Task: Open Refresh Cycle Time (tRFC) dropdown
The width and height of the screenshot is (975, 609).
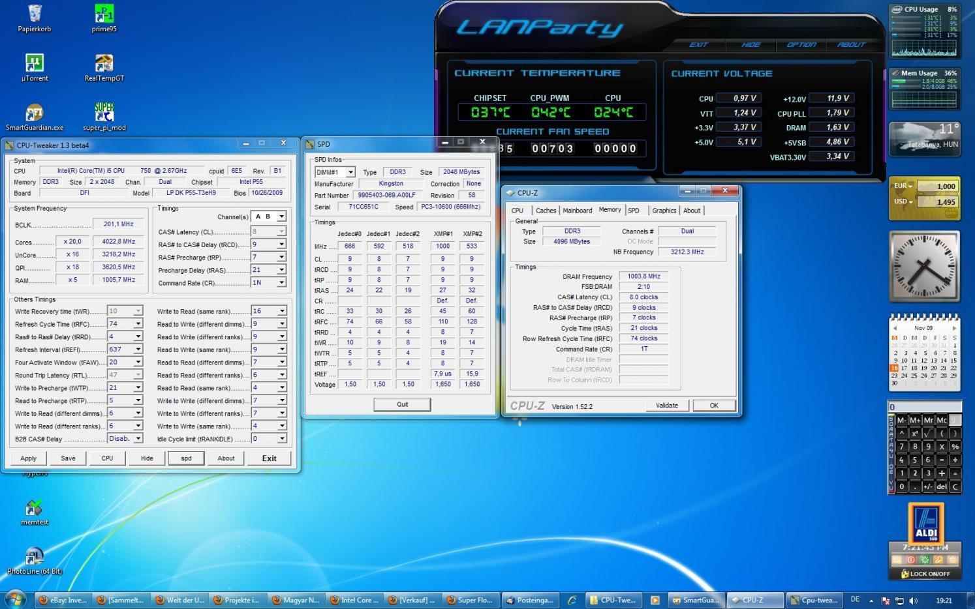Action: [138, 324]
